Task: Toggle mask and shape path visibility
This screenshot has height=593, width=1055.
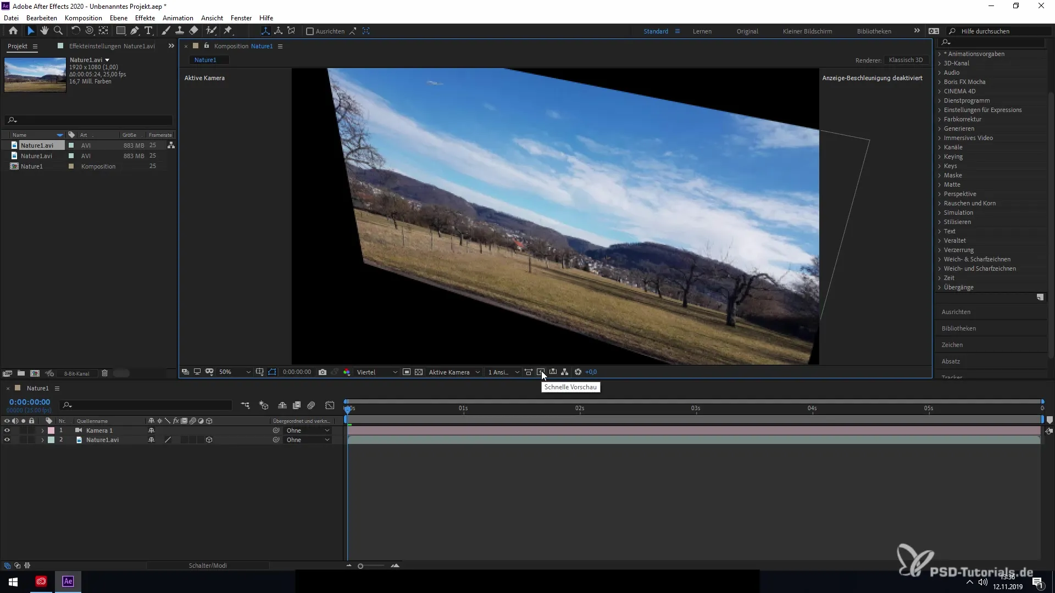Action: pos(273,372)
